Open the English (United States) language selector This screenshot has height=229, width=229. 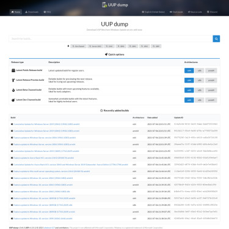(x=153, y=12)
